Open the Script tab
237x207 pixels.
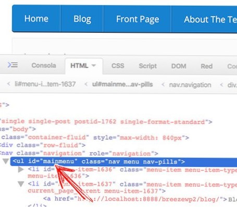click(148, 66)
